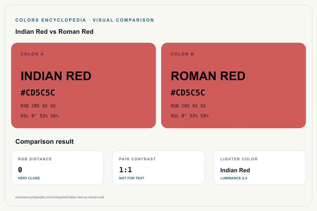The width and height of the screenshot is (317, 211).
Task: Open the Pair Contrast result card
Action: click(158, 167)
